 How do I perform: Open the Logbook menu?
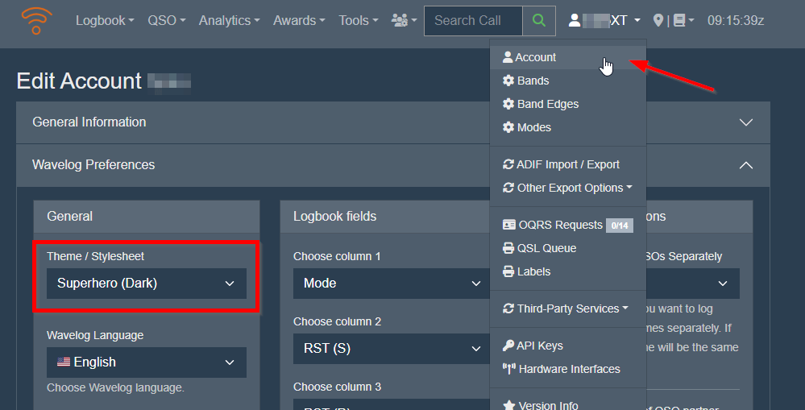105,20
